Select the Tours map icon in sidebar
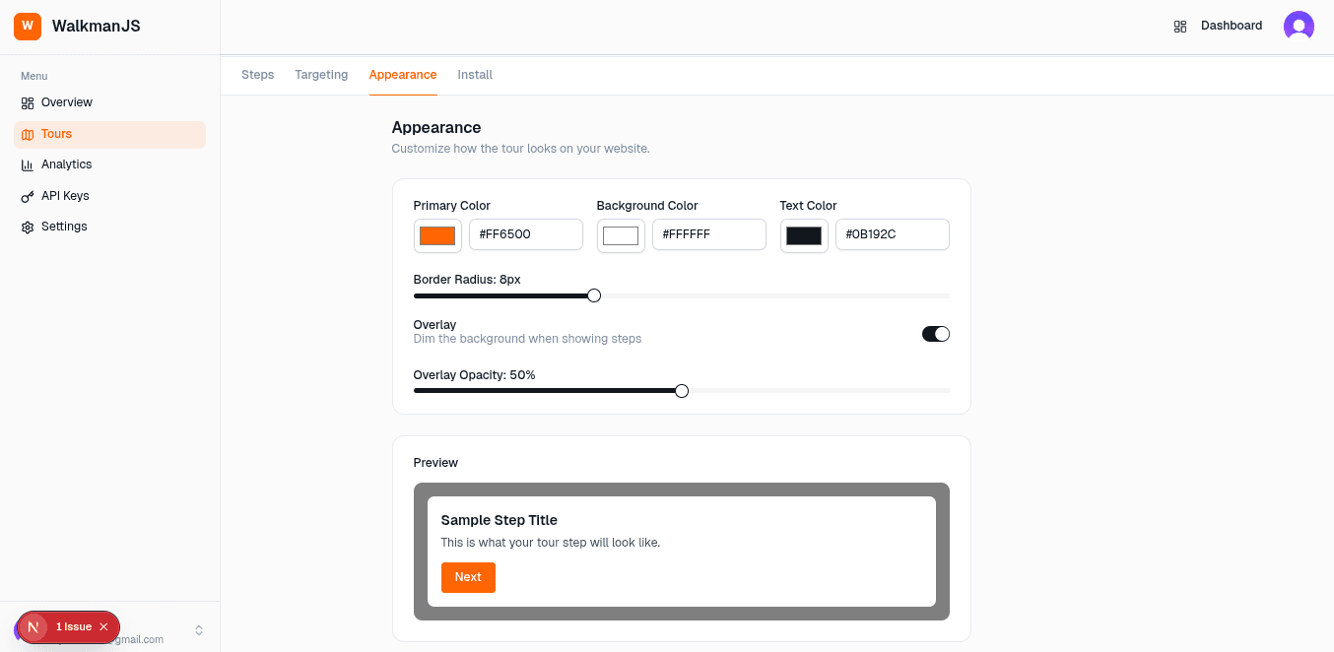This screenshot has width=1334, height=652. click(x=28, y=133)
